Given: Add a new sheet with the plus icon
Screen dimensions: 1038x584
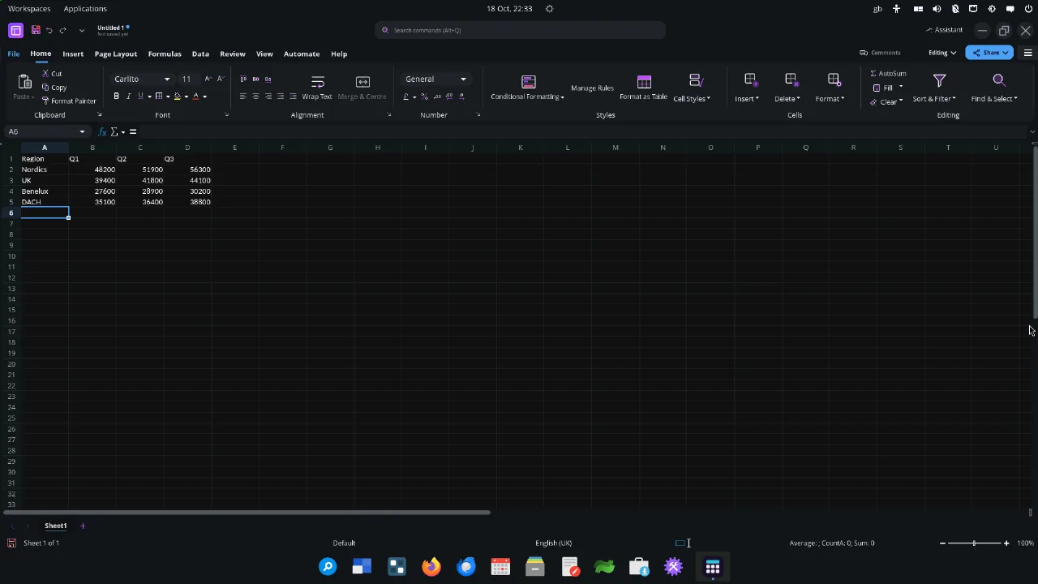Looking at the screenshot, I should (x=83, y=526).
